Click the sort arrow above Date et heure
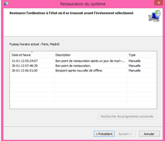This screenshot has width=165, height=141. pyautogui.click(x=32, y=52)
